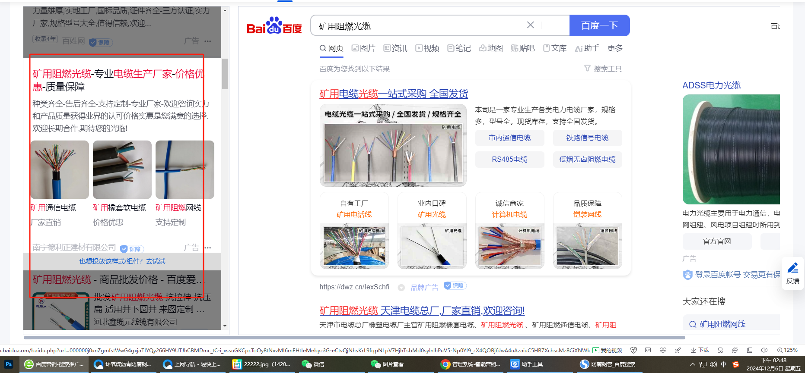805x373 pixels.
Task: Select the 网页 tab
Action: point(331,48)
